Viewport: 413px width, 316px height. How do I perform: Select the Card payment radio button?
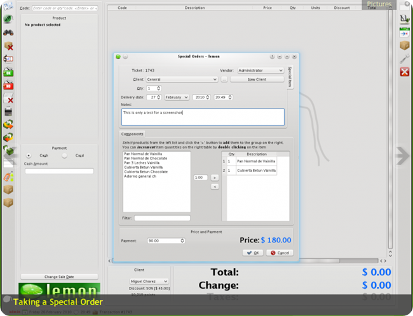tap(64, 155)
